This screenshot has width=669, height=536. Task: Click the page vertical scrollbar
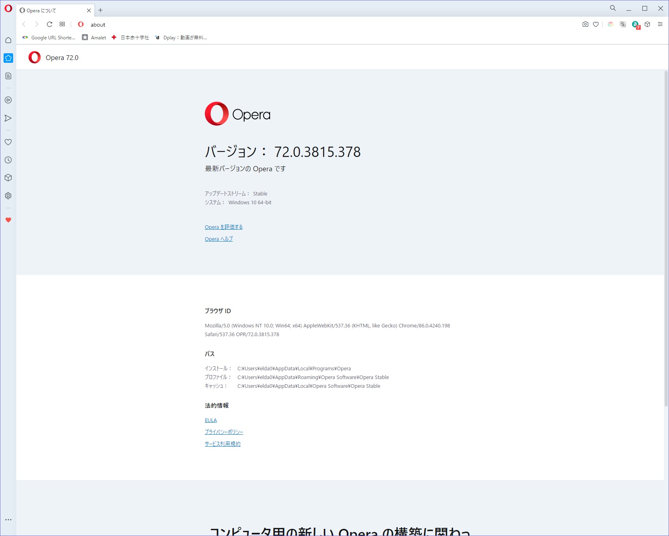(x=666, y=238)
